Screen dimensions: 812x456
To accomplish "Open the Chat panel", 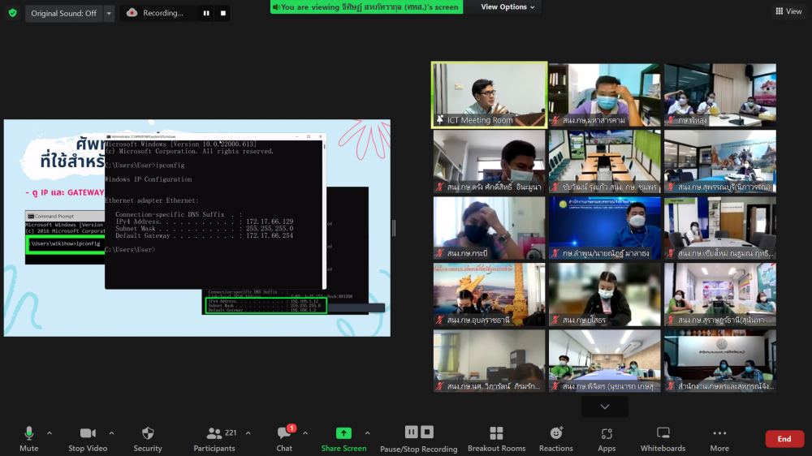I will pyautogui.click(x=284, y=438).
